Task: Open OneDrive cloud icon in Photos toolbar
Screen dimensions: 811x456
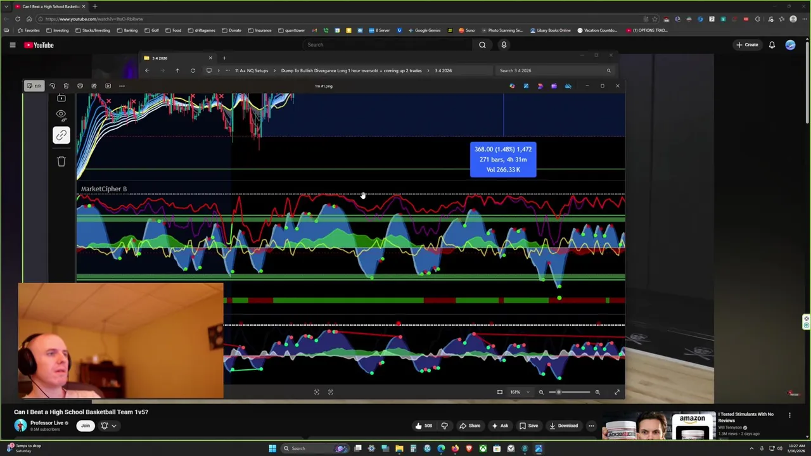Action: (x=568, y=86)
